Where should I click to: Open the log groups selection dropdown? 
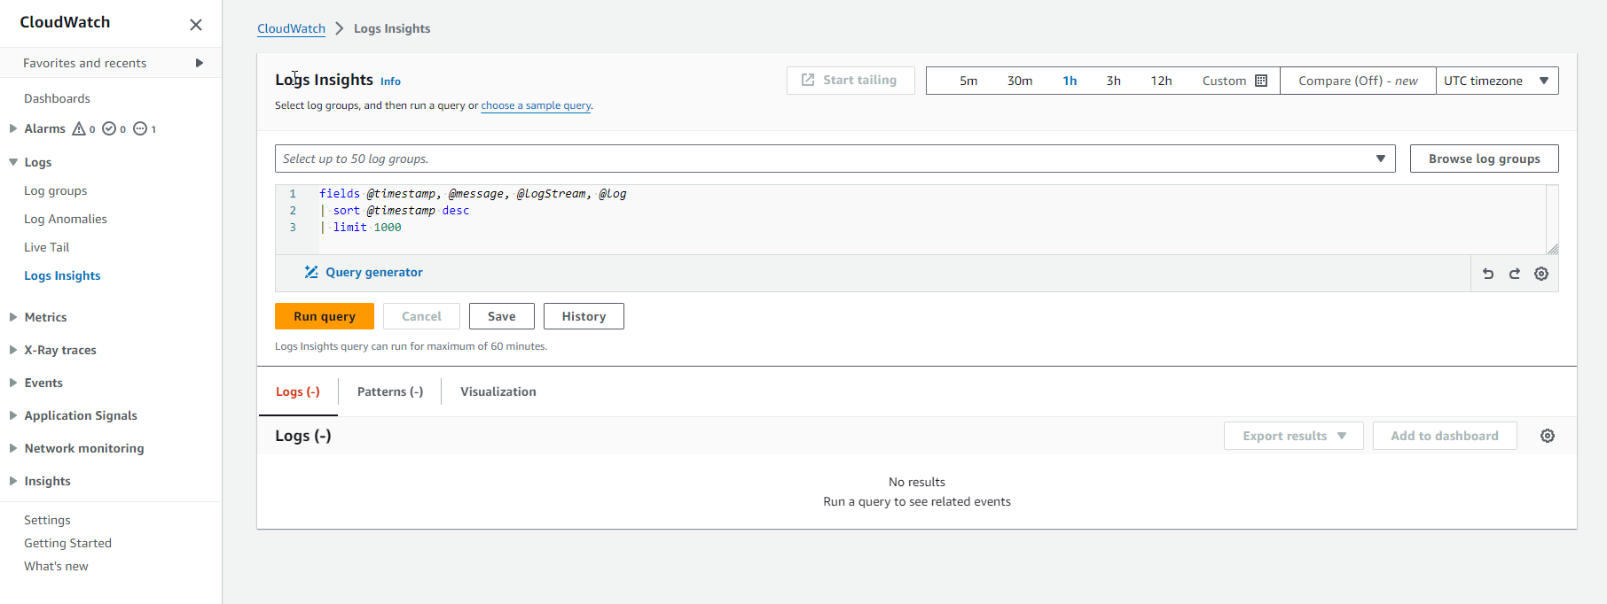pyautogui.click(x=835, y=159)
